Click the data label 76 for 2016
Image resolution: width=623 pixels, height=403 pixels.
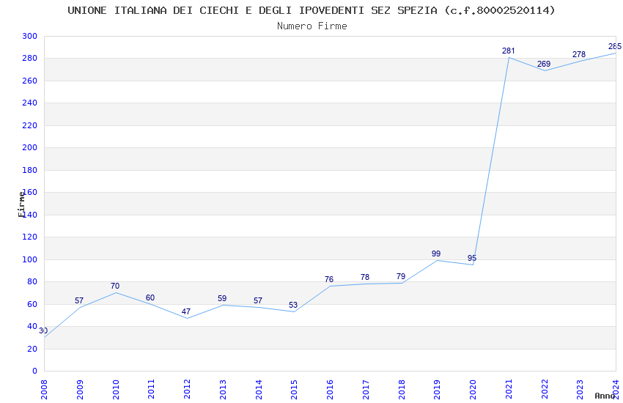(x=329, y=279)
